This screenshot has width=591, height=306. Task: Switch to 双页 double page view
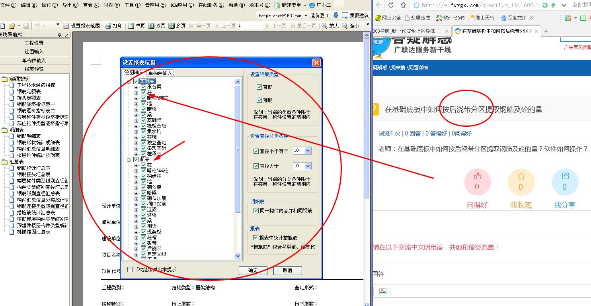click(156, 25)
